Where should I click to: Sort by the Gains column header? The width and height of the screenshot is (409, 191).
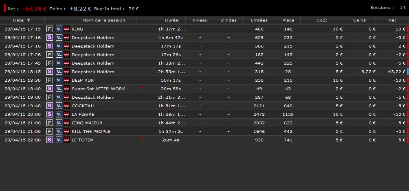point(359,20)
